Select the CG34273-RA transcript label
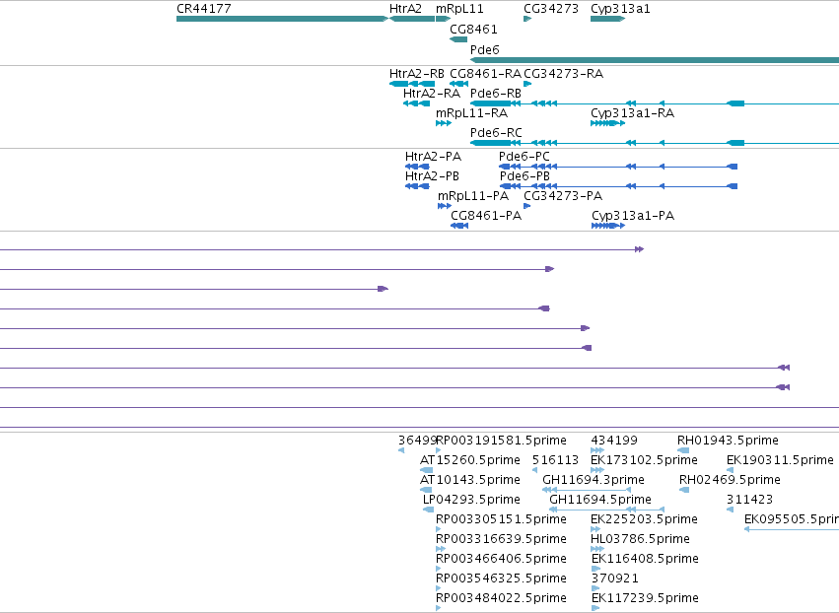Image resolution: width=839 pixels, height=613 pixels. pos(563,74)
